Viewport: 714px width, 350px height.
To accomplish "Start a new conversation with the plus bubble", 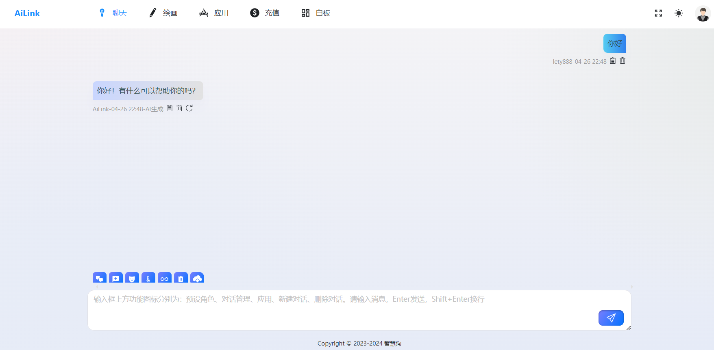I will point(116,278).
